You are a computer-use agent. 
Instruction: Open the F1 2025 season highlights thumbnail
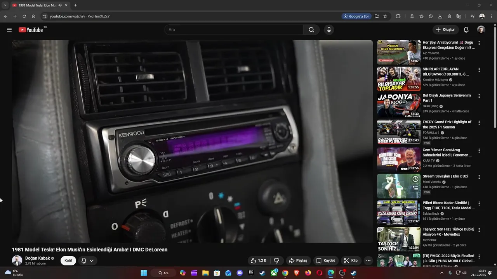coord(399,132)
